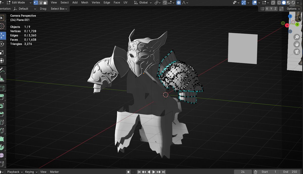Screen dimensions: 303x174
Task: Toggle viewport gizmos visibility
Action: coord(243,3)
